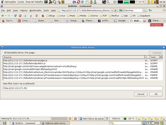
Task: Reload the page with the blue refresh icon
Action: pyautogui.click(x=16, y=16)
